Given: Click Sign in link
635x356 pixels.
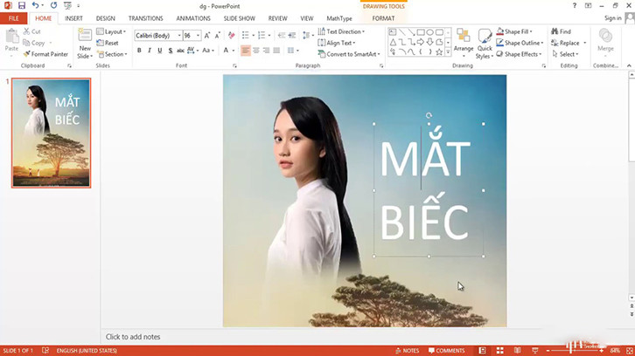Looking at the screenshot, I should (x=613, y=18).
